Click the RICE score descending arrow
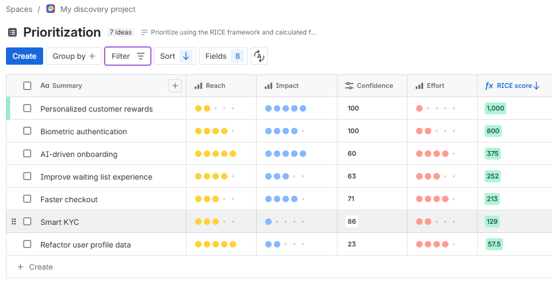The height and width of the screenshot is (289, 552). point(536,86)
